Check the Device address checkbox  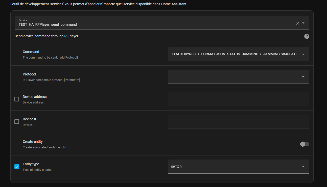coord(17,99)
